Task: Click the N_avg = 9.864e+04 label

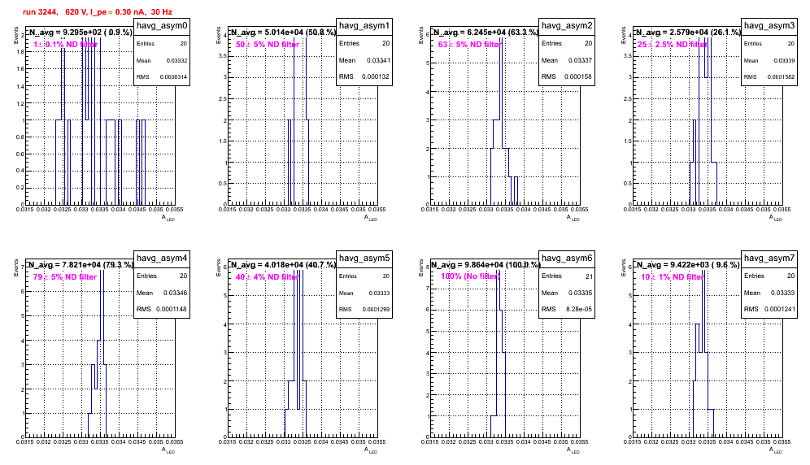Action: (x=486, y=264)
